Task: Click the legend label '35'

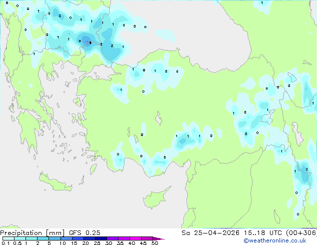Action: pyautogui.click(x=120, y=243)
